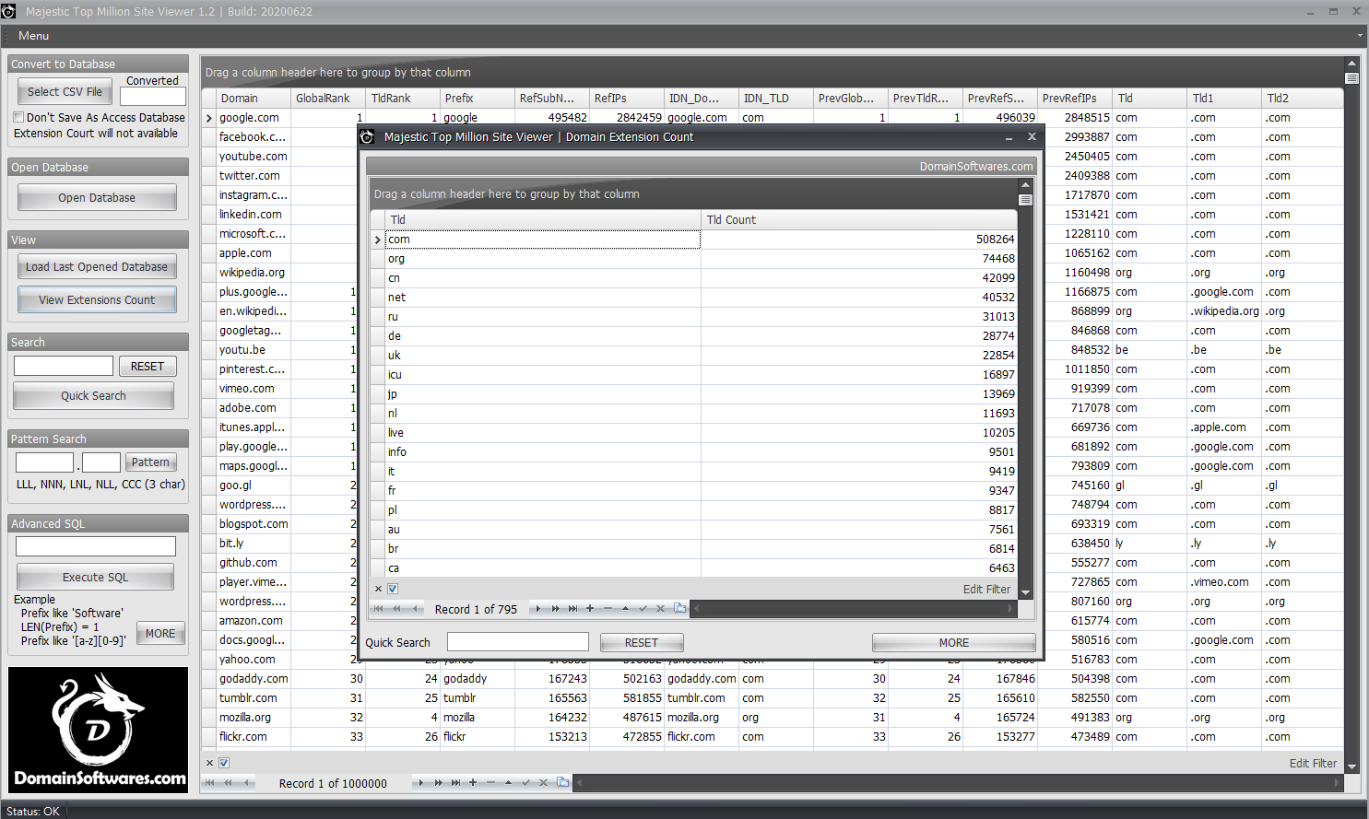
Task: Click the app icon in Domain Extension Count title bar
Action: 367,136
